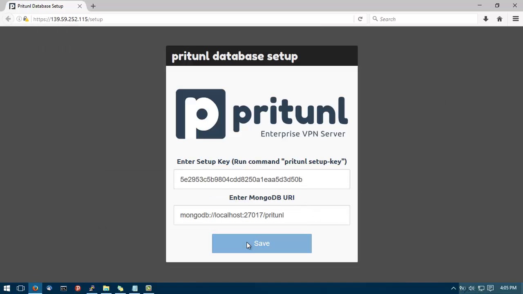Click the back navigation arrow
Screen dimensions: 523x294
point(8,19)
